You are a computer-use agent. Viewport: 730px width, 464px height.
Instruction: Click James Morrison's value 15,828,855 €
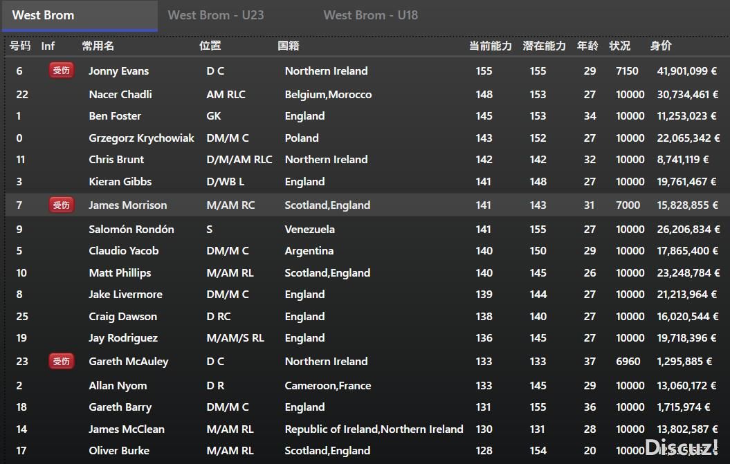(688, 205)
